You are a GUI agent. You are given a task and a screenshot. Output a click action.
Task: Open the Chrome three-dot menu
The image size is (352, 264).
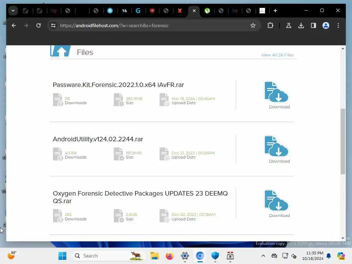[x=338, y=25]
